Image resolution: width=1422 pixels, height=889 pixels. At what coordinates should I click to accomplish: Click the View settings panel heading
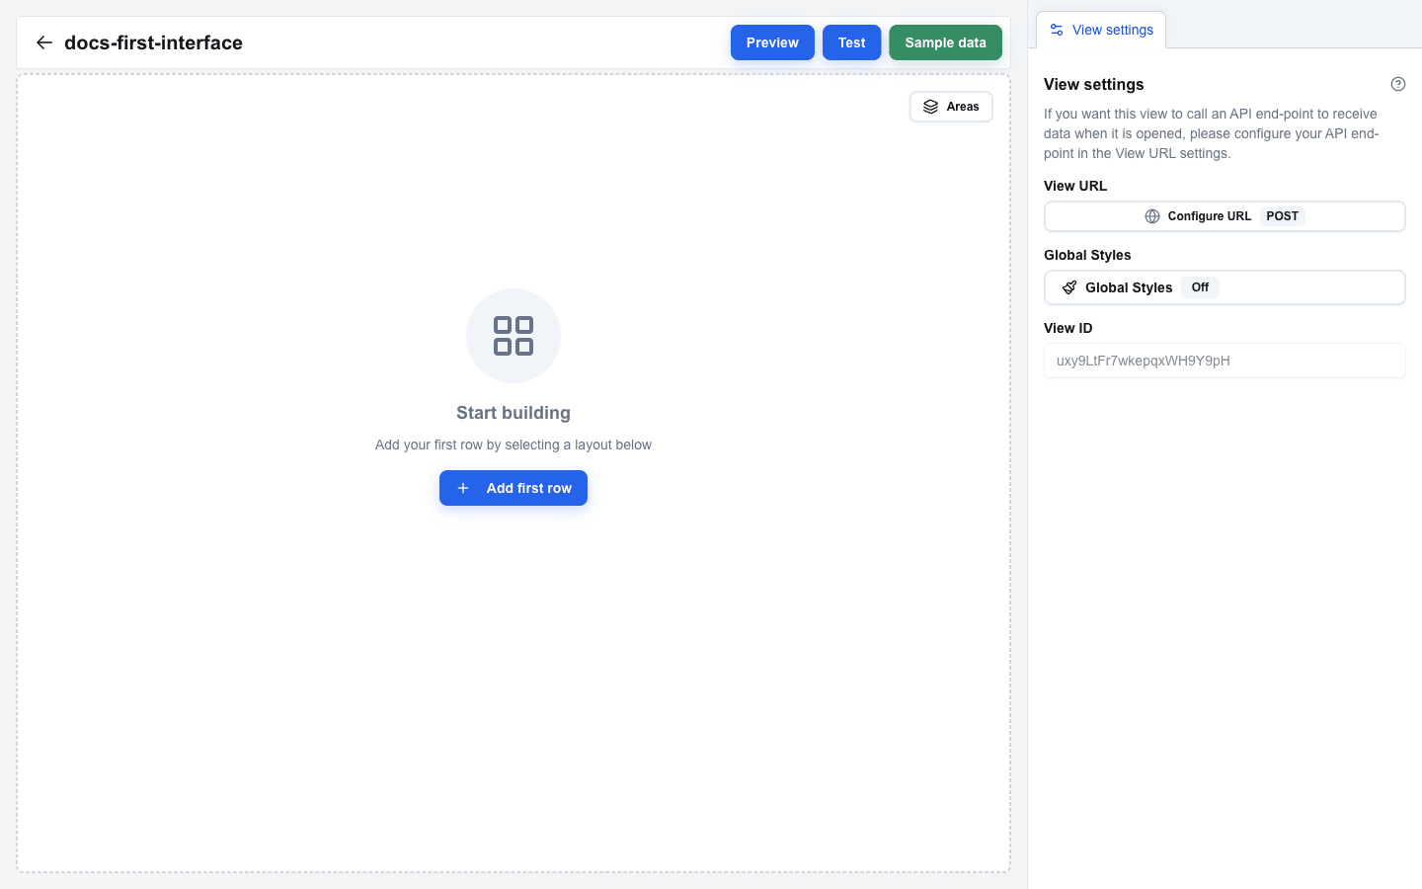coord(1094,84)
